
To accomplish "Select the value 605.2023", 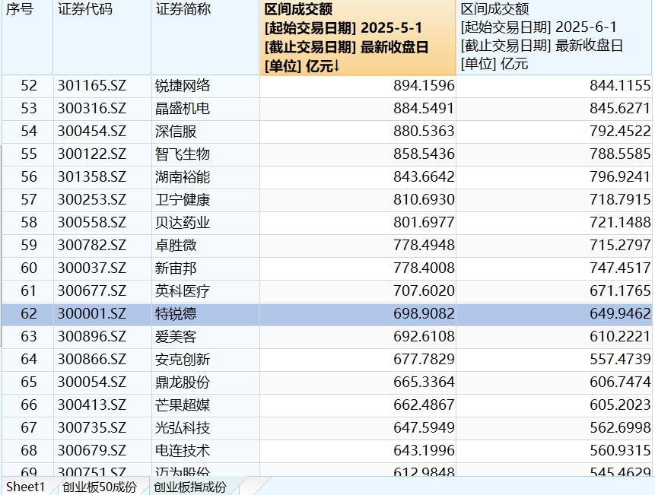I will click(554, 405).
